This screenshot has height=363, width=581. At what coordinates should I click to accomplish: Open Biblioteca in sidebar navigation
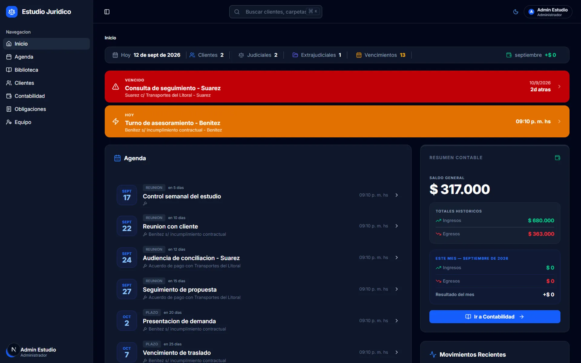click(46, 70)
